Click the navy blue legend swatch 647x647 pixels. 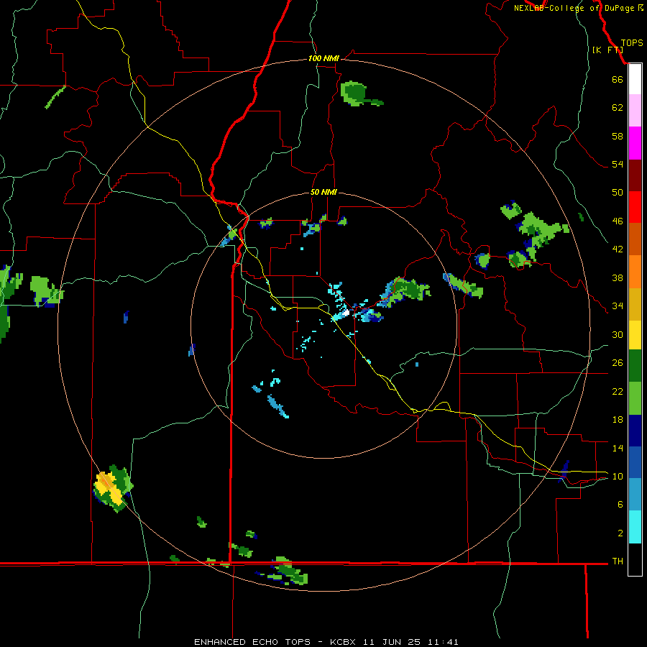coord(635,431)
